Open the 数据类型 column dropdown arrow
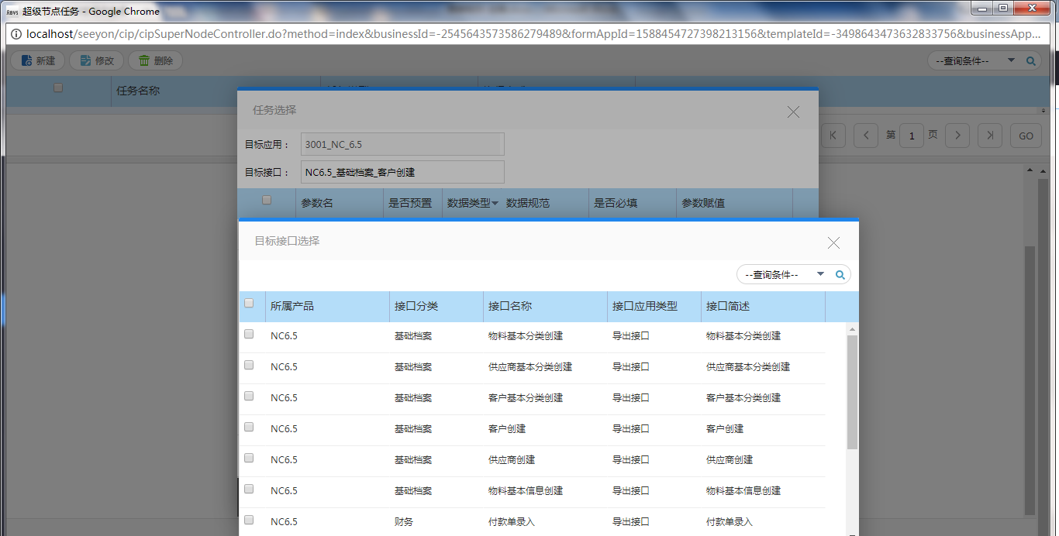1059x536 pixels. click(x=495, y=204)
